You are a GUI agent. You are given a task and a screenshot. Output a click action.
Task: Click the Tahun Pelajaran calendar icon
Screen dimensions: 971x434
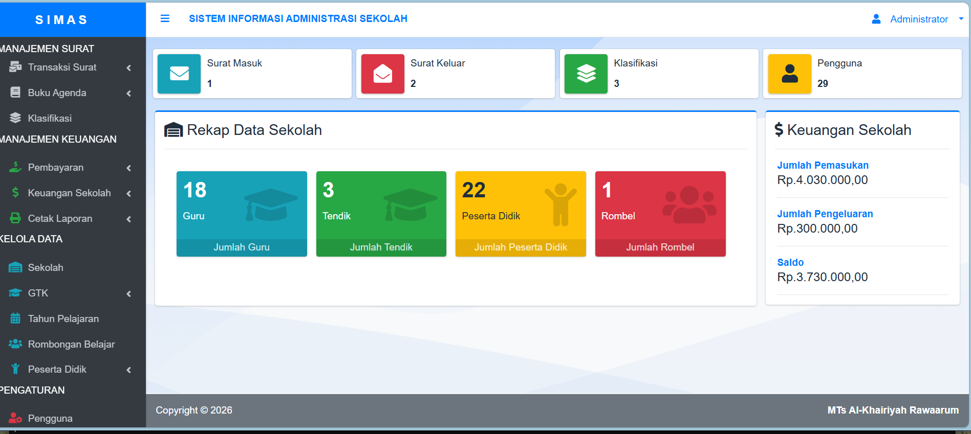click(x=15, y=318)
